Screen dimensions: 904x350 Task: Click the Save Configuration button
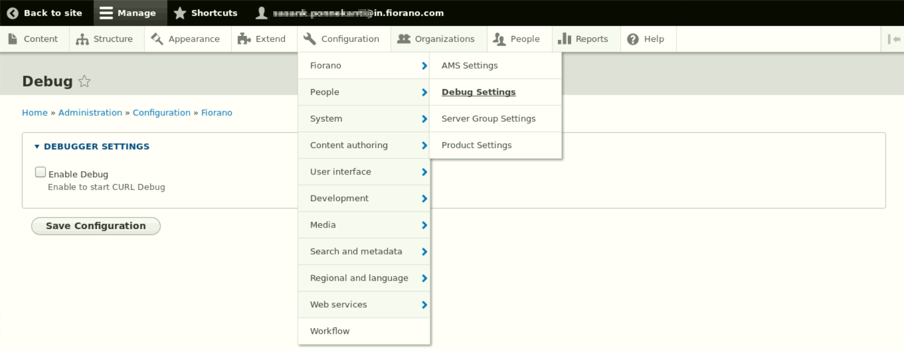(x=96, y=226)
